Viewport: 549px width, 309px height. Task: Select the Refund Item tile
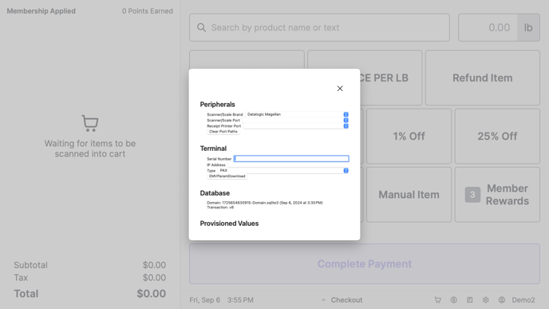(x=483, y=77)
